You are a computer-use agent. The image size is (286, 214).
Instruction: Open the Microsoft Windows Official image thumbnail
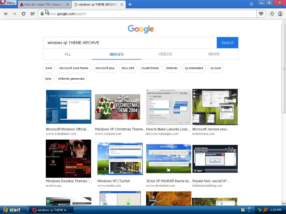(x=69, y=107)
